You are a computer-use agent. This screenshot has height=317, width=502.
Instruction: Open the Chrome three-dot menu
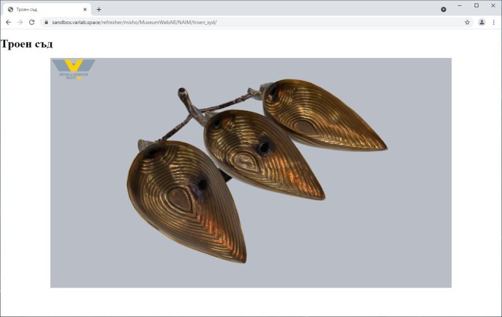point(494,22)
